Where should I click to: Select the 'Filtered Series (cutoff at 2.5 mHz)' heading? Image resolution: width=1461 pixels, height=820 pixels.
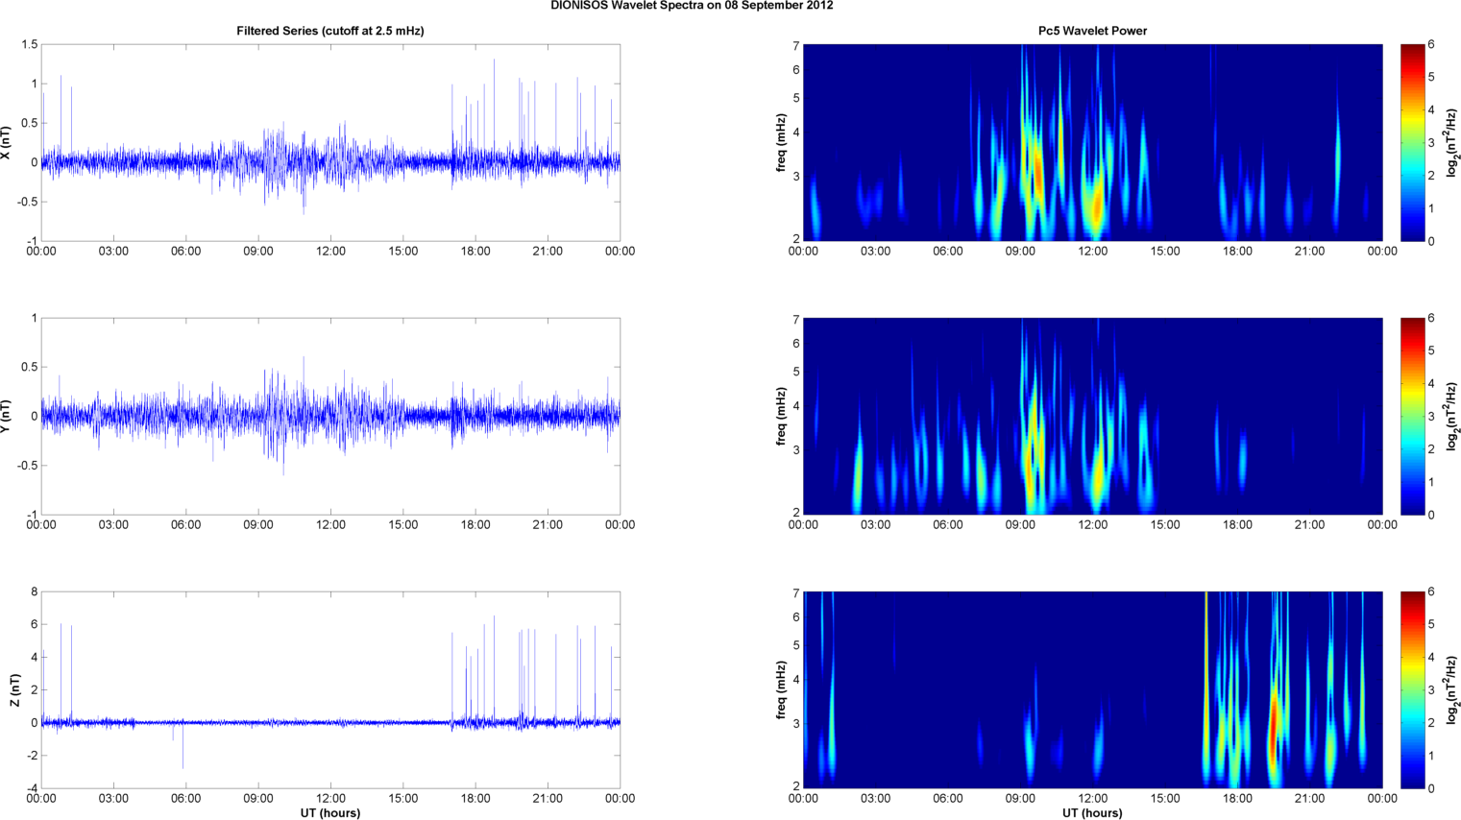(x=330, y=31)
